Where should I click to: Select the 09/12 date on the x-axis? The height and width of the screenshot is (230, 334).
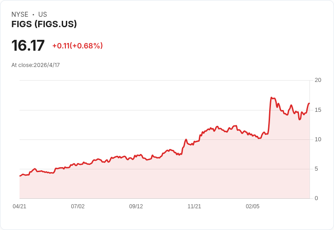136,206
